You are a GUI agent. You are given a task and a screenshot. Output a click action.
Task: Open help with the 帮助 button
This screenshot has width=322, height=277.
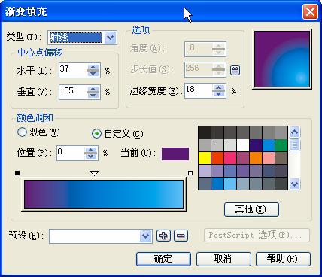point(283,259)
